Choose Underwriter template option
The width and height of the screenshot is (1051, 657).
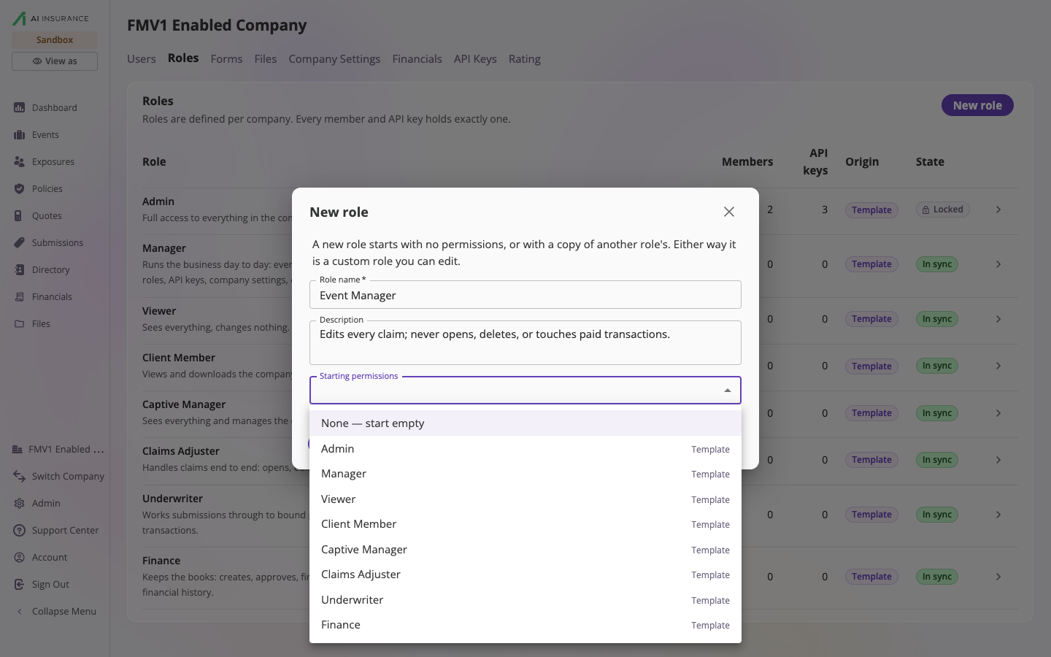coord(525,600)
